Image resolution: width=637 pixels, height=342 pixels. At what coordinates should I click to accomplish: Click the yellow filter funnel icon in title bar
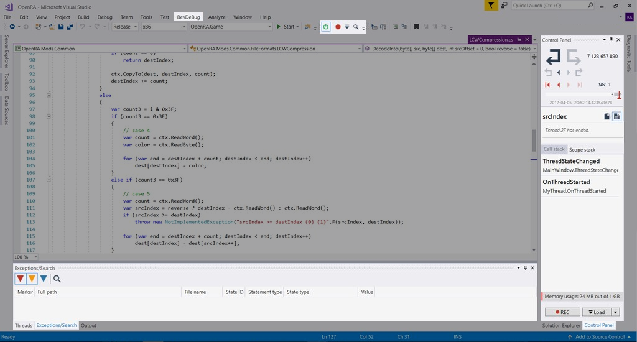coord(491,5)
